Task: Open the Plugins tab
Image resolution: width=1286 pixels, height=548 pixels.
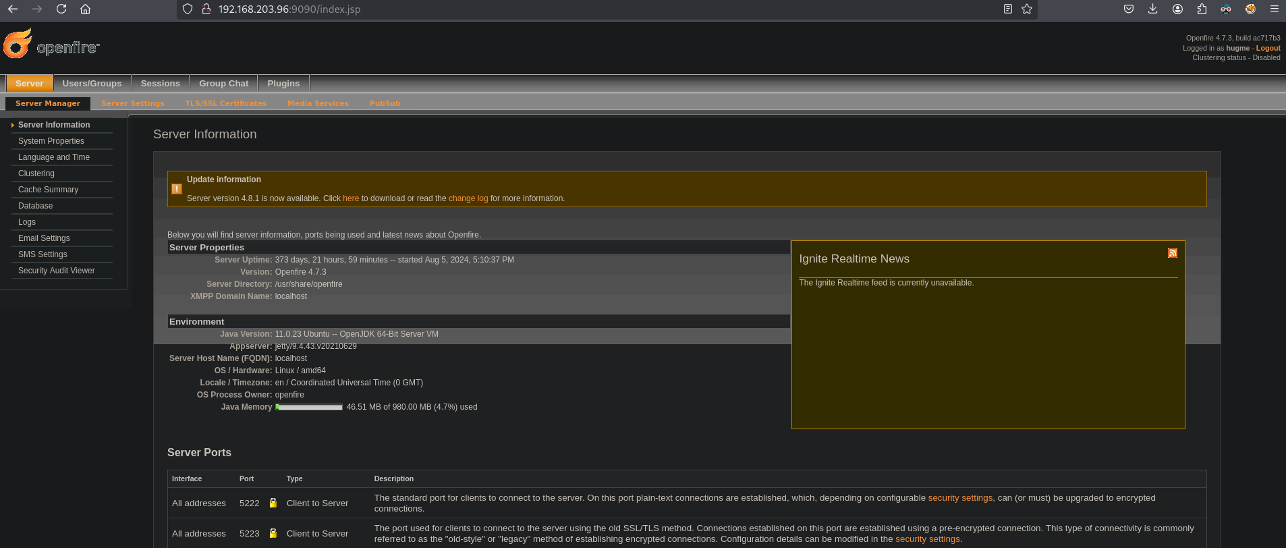Action: (x=283, y=83)
